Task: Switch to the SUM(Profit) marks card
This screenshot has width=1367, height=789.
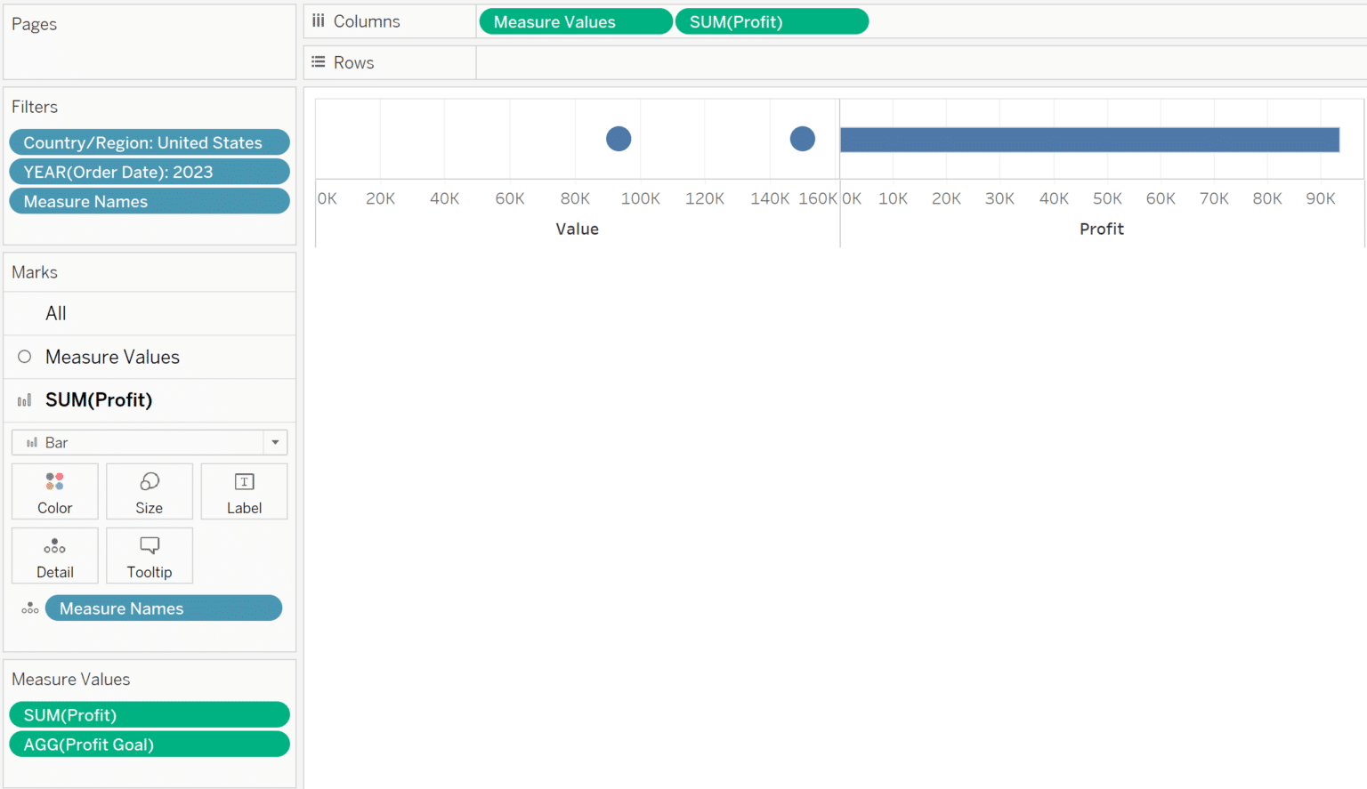Action: (x=98, y=399)
